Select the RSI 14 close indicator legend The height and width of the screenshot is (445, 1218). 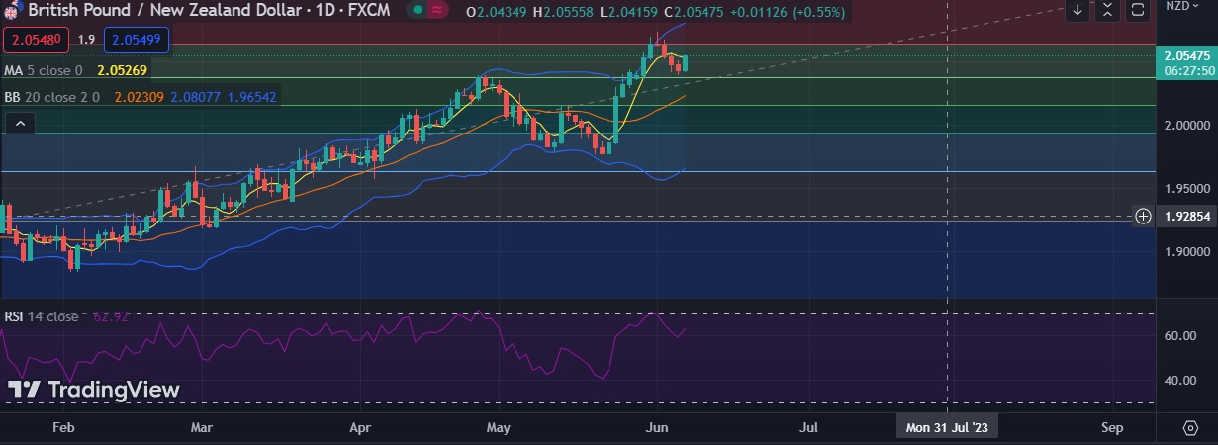click(x=43, y=316)
